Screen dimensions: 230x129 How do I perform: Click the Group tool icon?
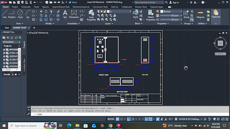coord(186,14)
